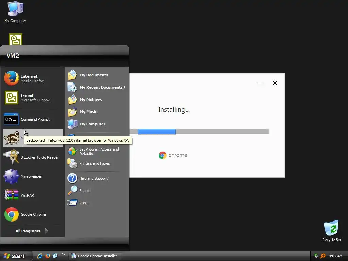This screenshot has height=261, width=348.
Task: Open BitLocker To Go Reader
Action: click(33, 157)
